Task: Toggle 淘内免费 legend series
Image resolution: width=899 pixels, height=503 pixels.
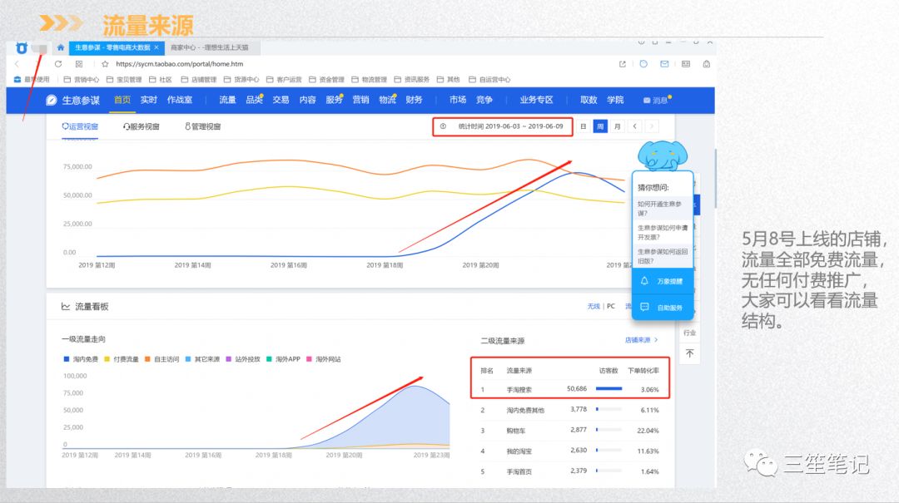Action: 81,359
